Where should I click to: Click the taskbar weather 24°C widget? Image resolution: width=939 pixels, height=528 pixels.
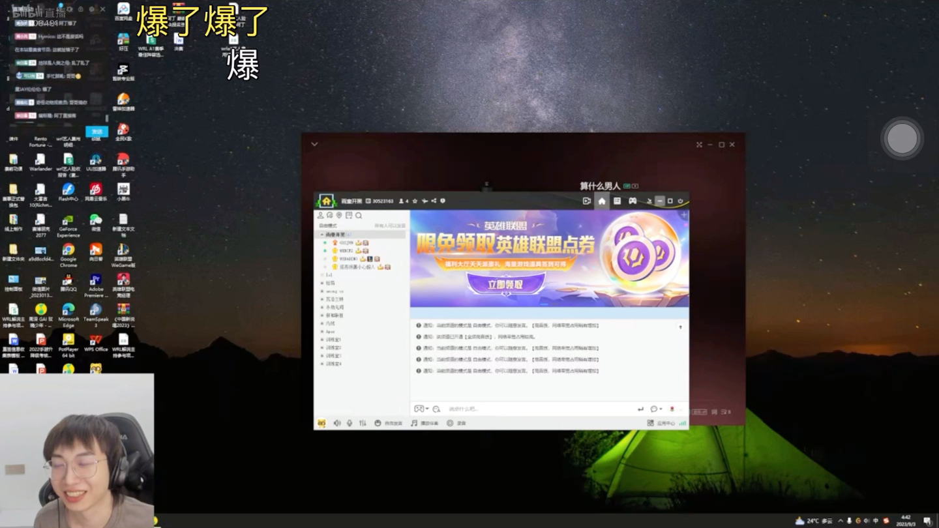coord(815,521)
